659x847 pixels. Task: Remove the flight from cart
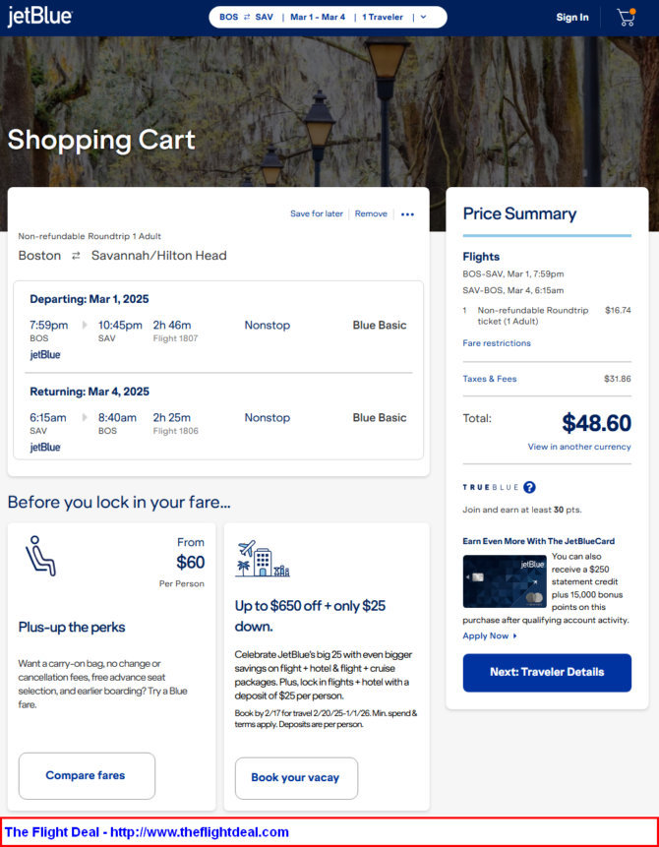(371, 213)
